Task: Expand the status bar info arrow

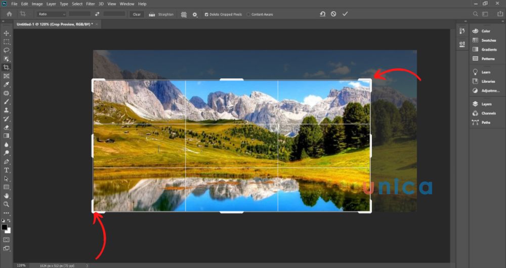Action: click(x=87, y=265)
